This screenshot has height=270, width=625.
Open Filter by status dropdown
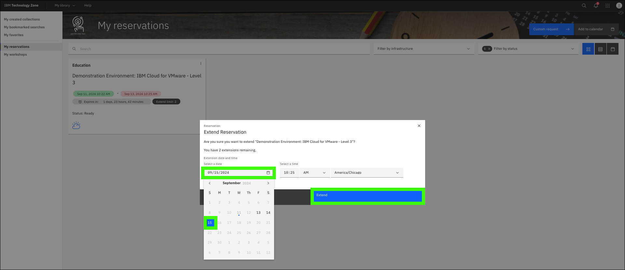click(x=528, y=49)
